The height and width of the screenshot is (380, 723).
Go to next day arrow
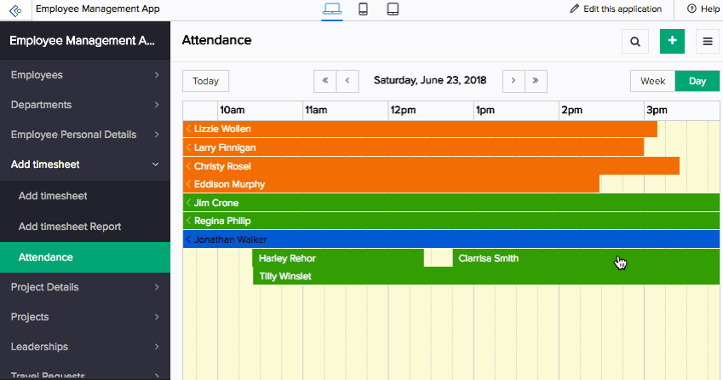513,81
